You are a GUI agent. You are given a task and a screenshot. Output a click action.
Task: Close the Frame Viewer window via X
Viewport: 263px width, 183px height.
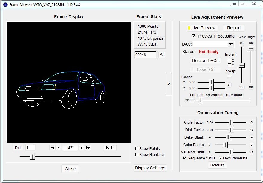[254, 4]
